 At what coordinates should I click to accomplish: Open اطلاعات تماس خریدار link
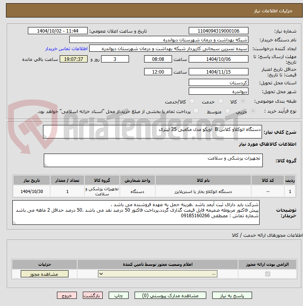[x=66, y=49]
